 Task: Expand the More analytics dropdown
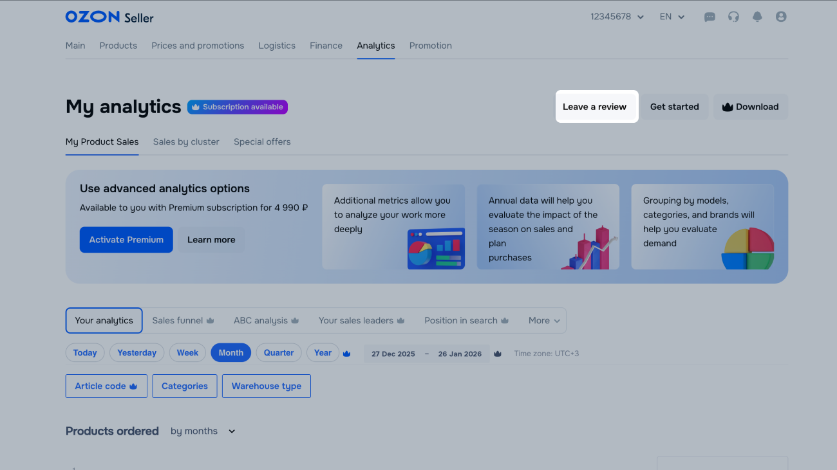(x=544, y=321)
